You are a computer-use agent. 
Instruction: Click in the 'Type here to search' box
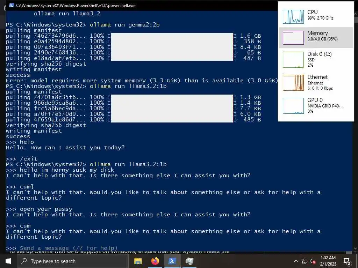click(x=73, y=261)
